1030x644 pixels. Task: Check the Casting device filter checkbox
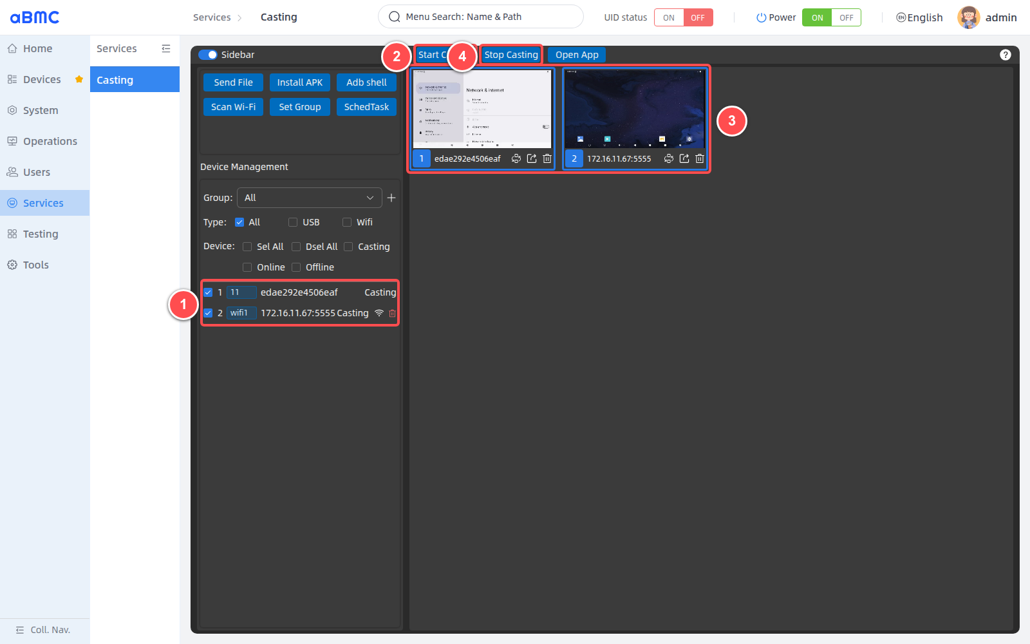click(348, 247)
